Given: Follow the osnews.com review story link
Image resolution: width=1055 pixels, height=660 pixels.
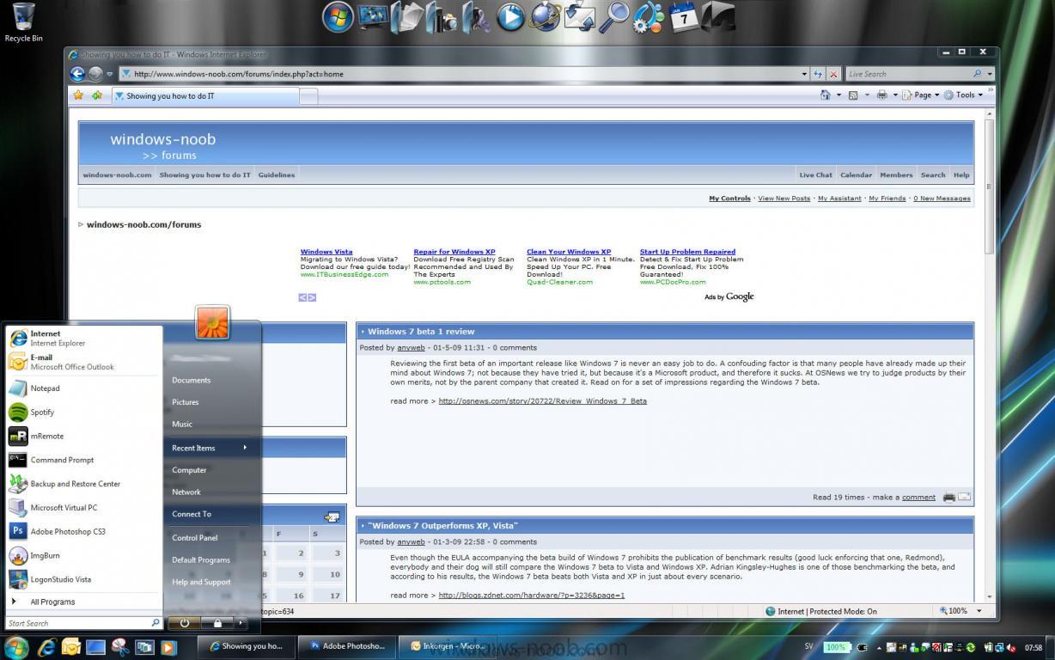Looking at the screenshot, I should (x=542, y=401).
